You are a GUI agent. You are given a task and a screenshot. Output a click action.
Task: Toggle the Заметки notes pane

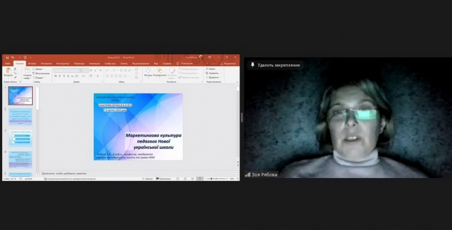click(149, 179)
